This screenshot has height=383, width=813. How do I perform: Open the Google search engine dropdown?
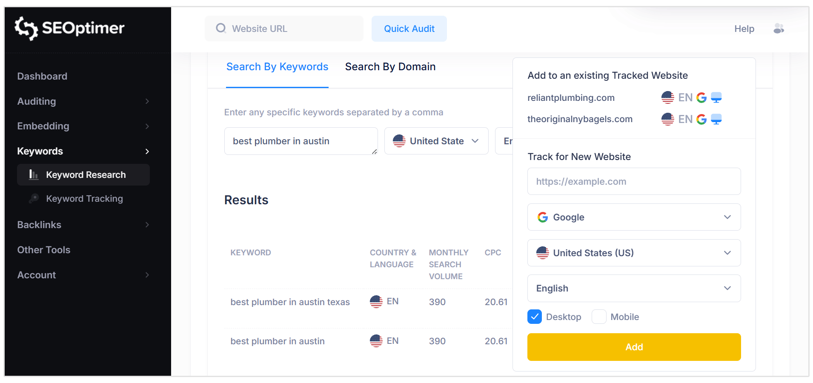(x=634, y=217)
